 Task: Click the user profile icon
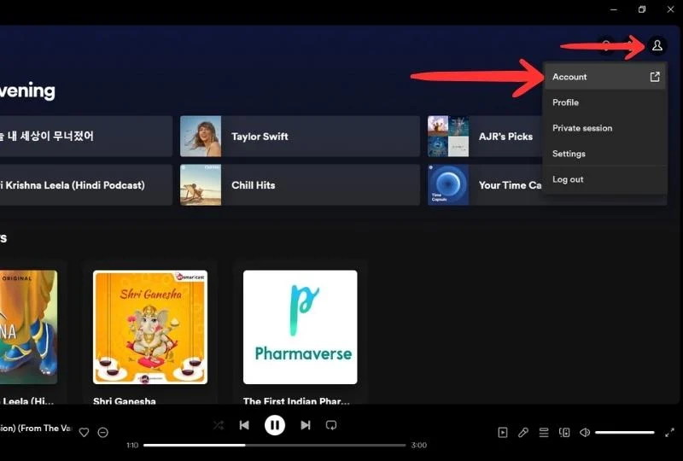point(657,45)
